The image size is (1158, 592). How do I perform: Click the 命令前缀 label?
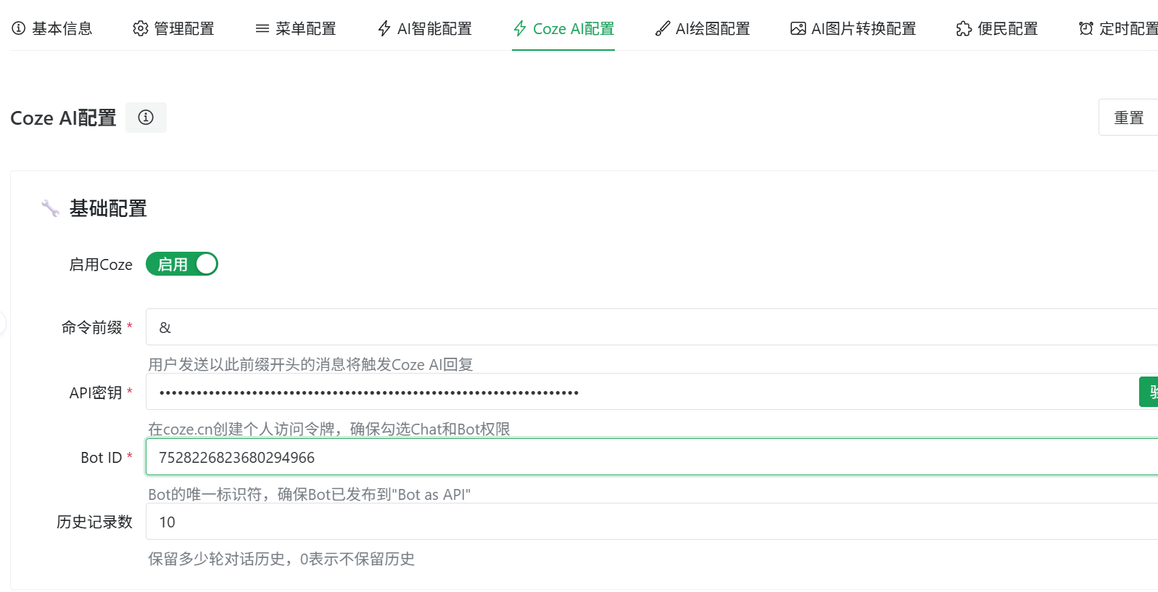[x=92, y=327]
